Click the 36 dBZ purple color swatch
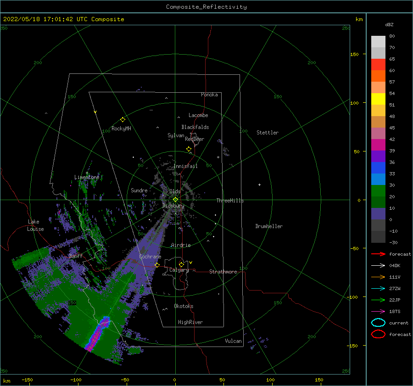The width and height of the screenshot is (413, 386). (378, 156)
